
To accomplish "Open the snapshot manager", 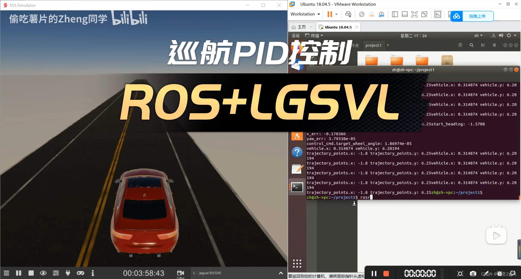I will coord(382,14).
